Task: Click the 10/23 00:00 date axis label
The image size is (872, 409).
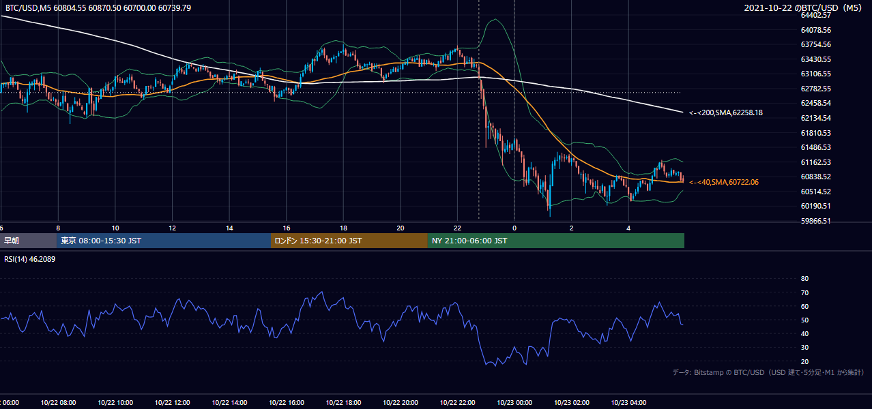Action: pos(514,403)
